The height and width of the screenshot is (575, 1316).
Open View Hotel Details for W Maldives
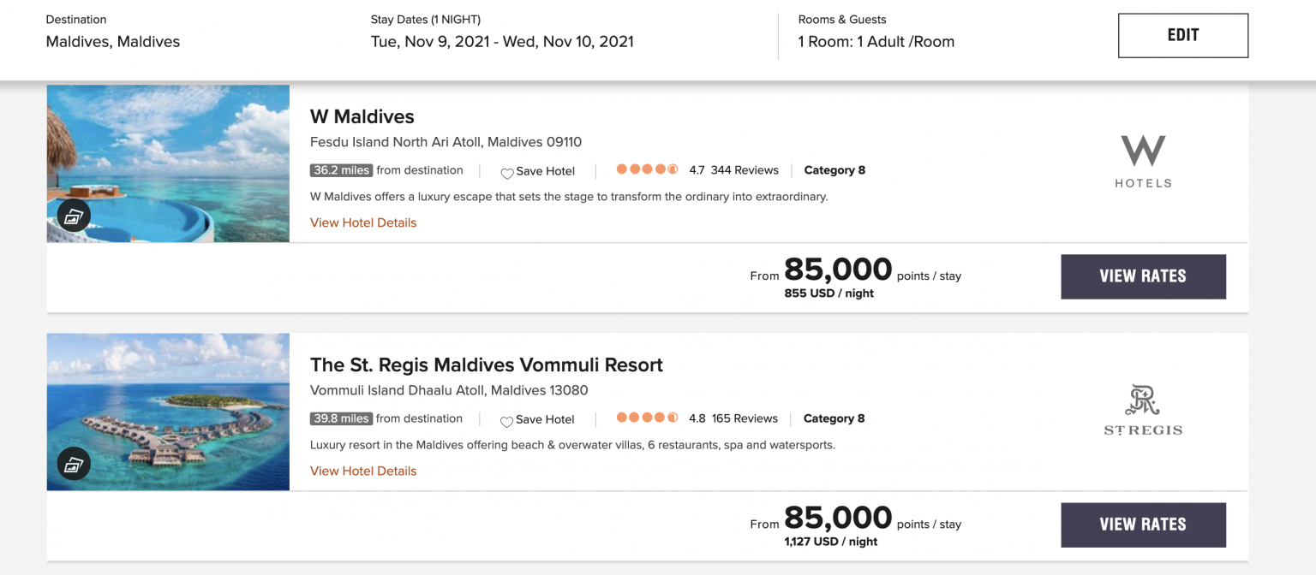tap(362, 222)
